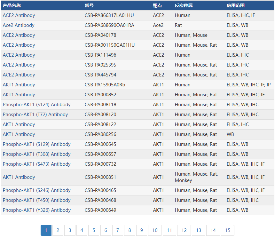Navigate to page 10 of the list

coord(155,230)
